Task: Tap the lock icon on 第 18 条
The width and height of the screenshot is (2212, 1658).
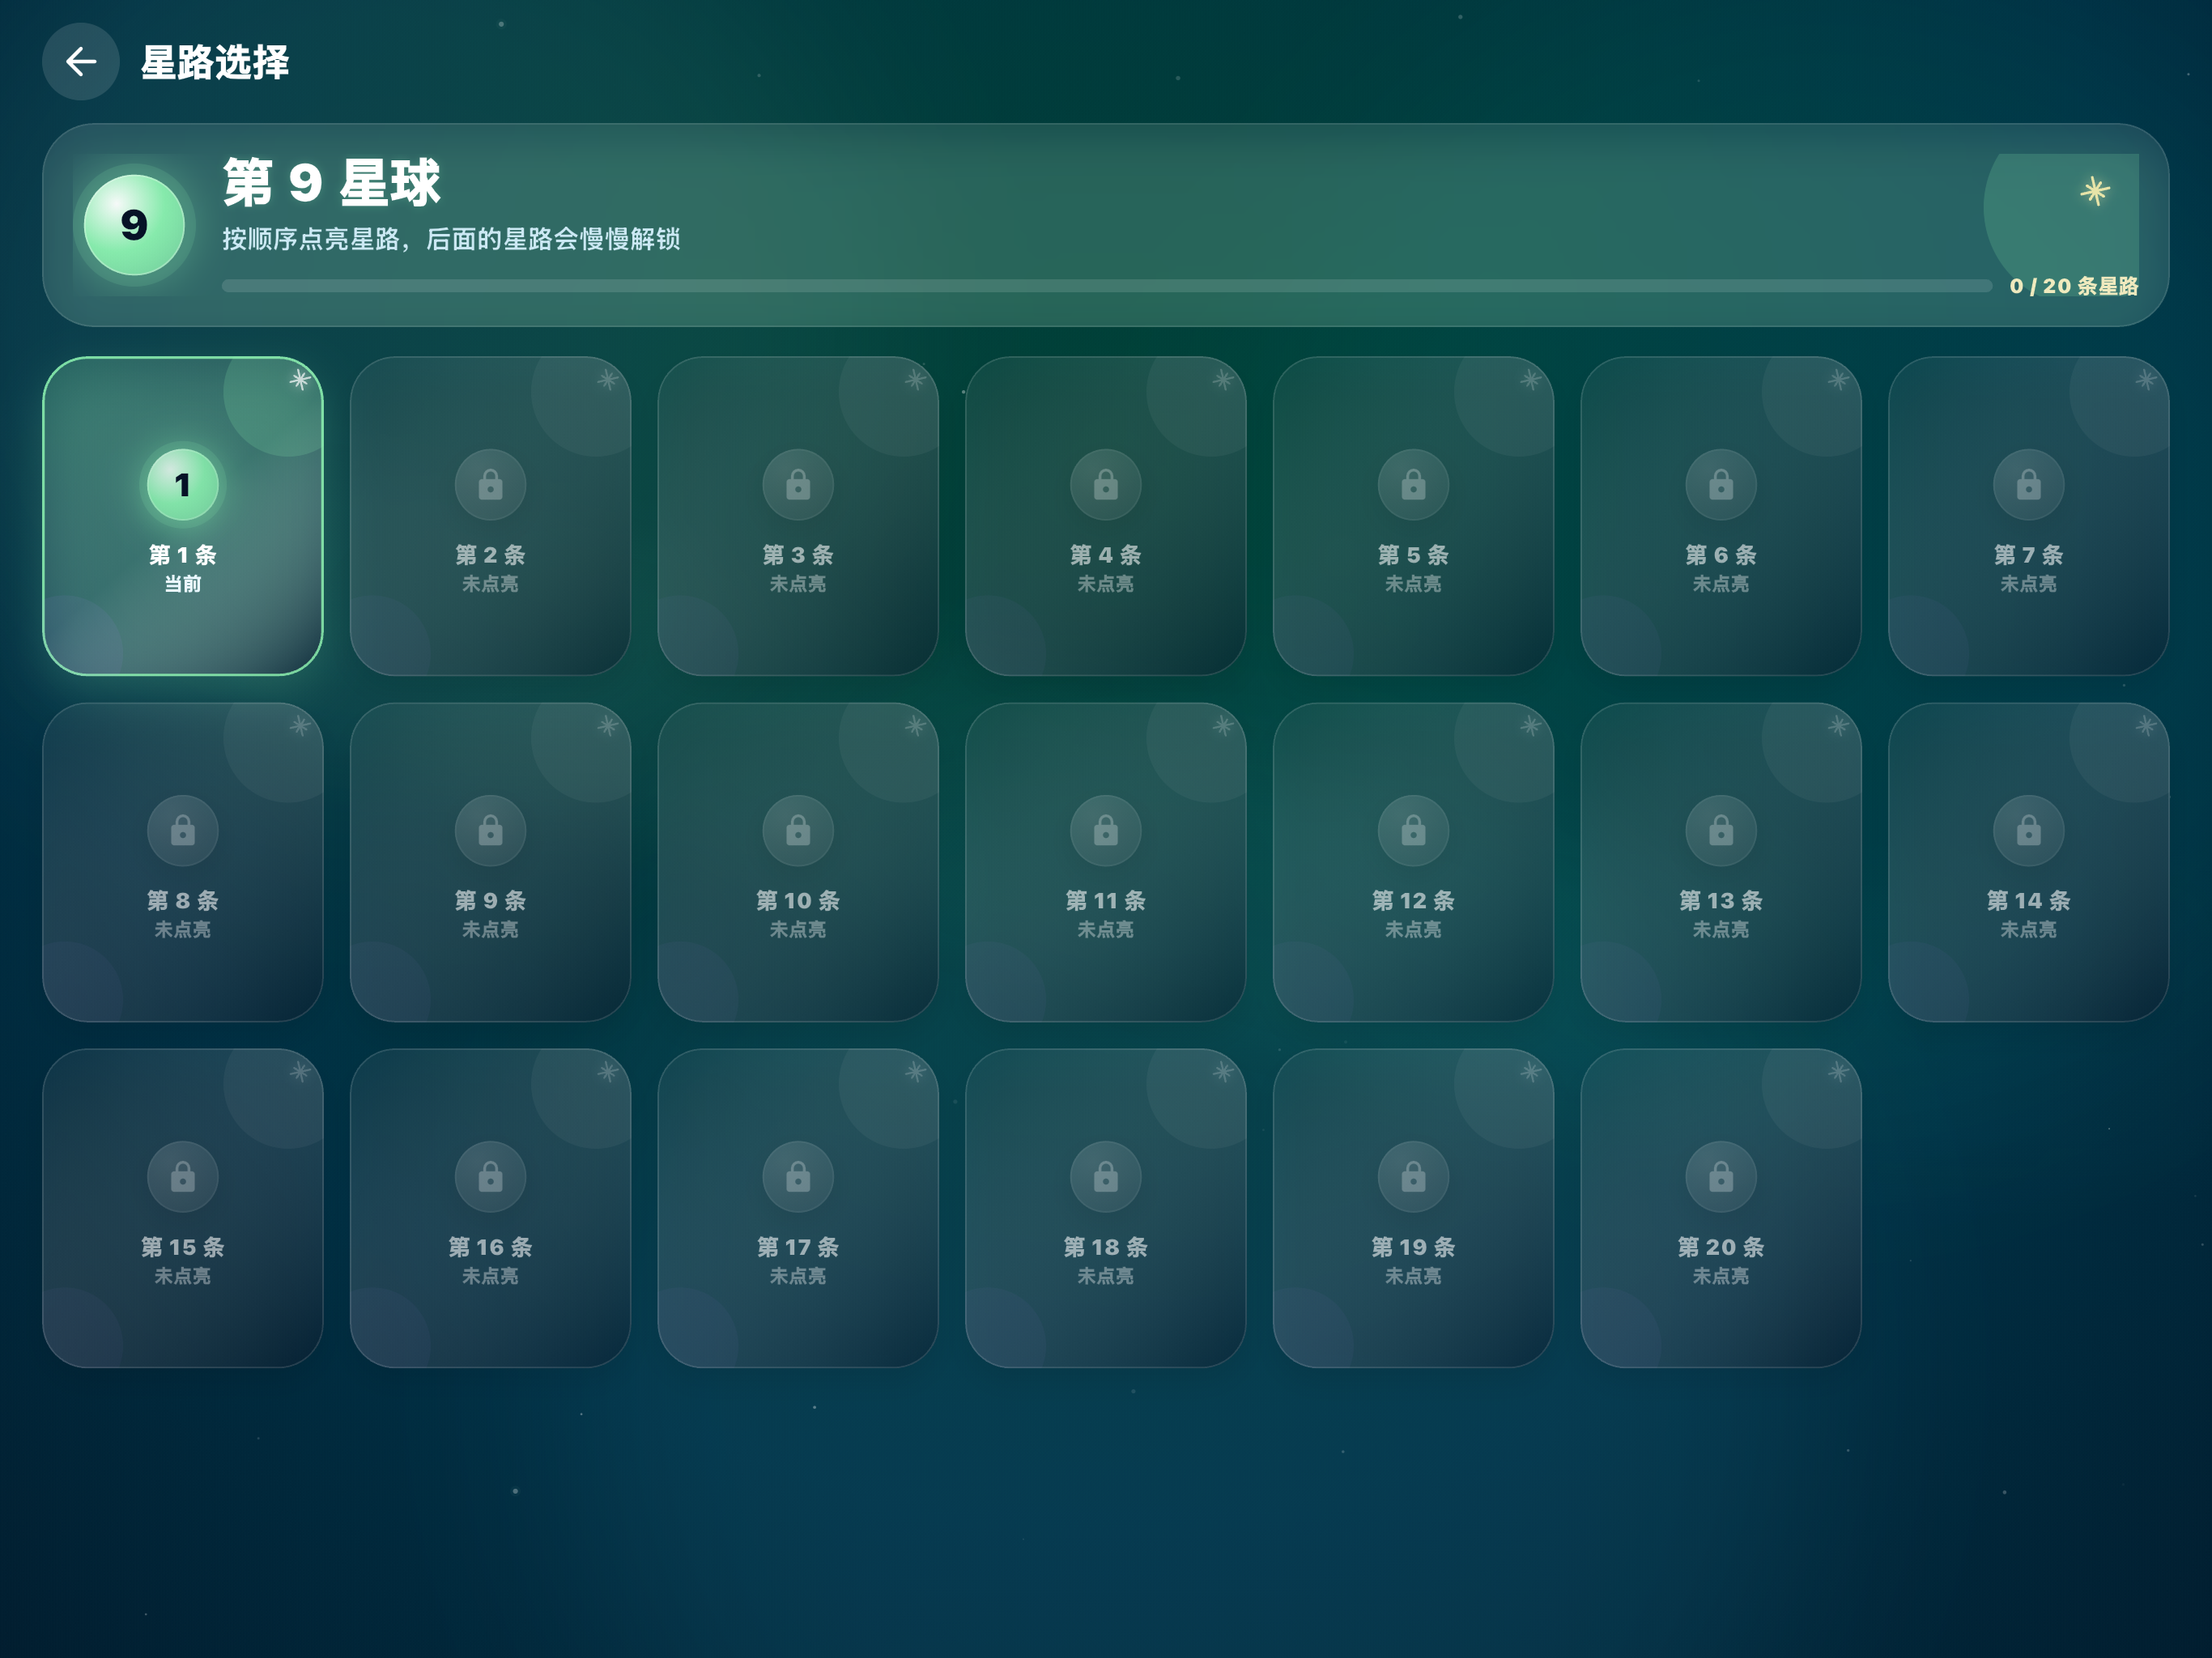Action: pyautogui.click(x=1106, y=1177)
